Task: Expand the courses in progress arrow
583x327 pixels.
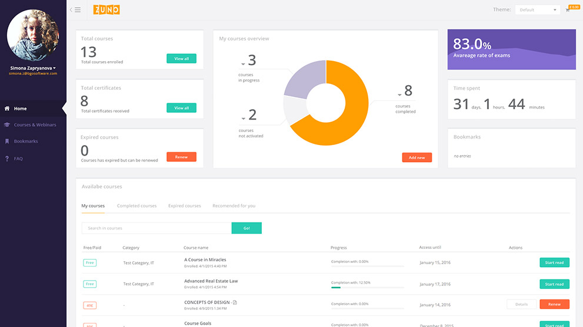Action: [243, 64]
